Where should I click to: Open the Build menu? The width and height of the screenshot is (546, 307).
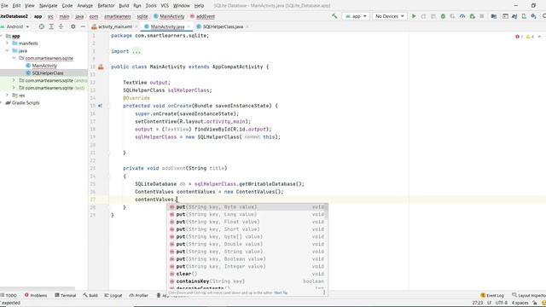[x=124, y=6]
